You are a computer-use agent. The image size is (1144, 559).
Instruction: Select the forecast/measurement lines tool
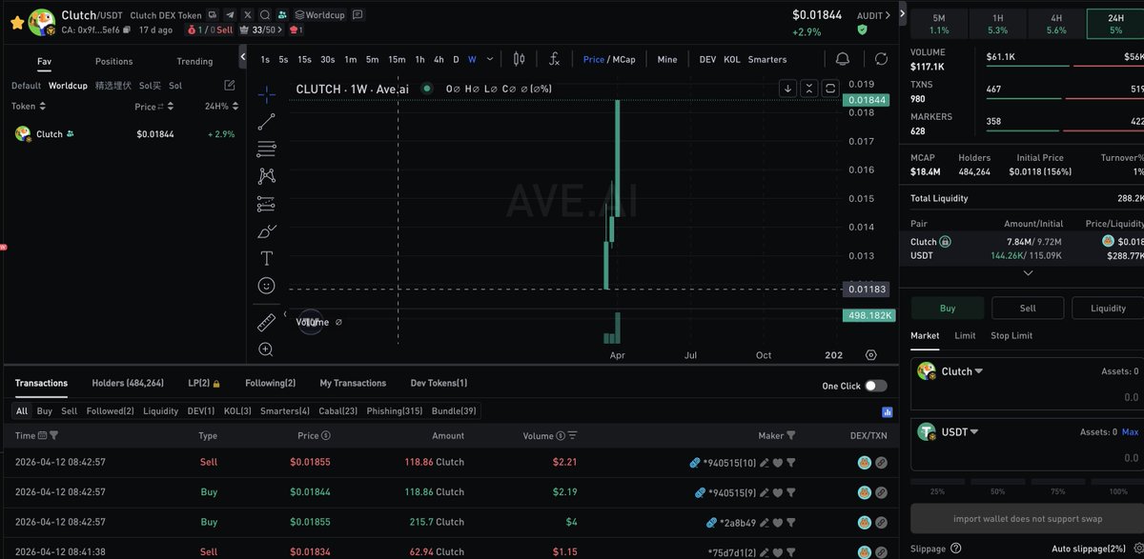point(267,204)
